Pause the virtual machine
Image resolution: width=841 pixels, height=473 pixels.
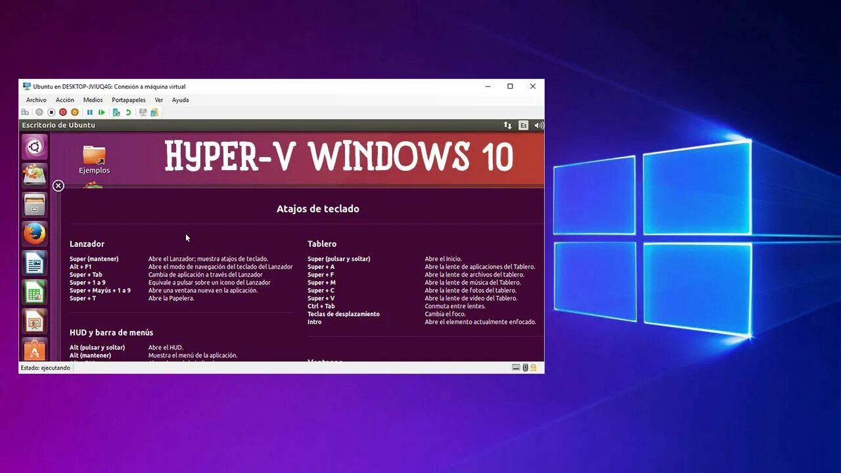(90, 112)
